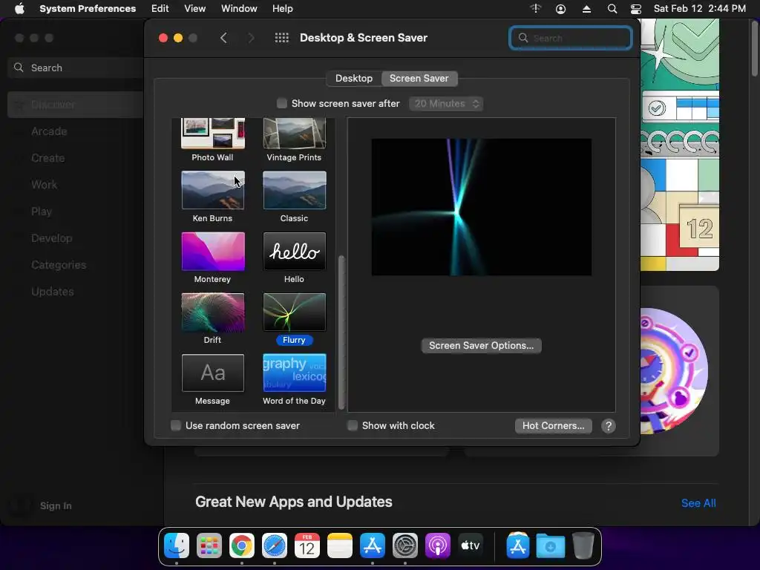The height and width of the screenshot is (570, 760).
Task: Open Launchpad from the Dock
Action: coord(209,546)
